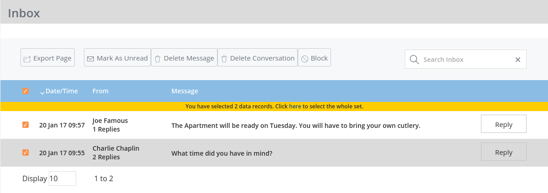Click 'here' to select whole set
The image size is (548, 193).
(295, 107)
